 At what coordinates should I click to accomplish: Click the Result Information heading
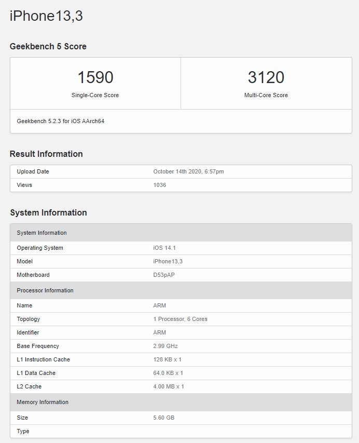click(46, 154)
